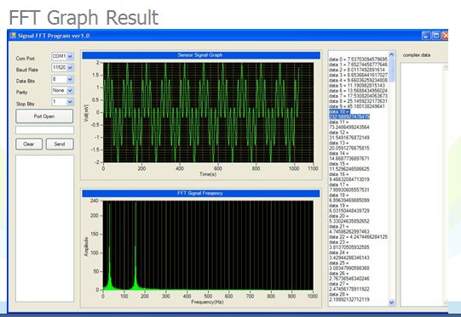Click the FFT Signal Freqency header bar

tap(201, 193)
